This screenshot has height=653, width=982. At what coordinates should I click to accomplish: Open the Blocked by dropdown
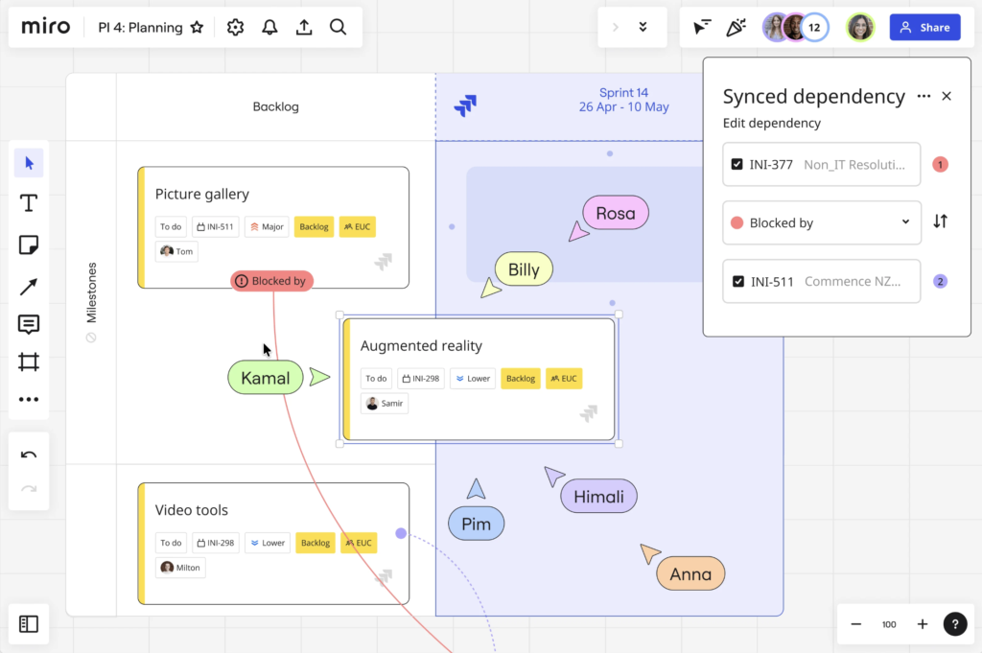tap(822, 222)
